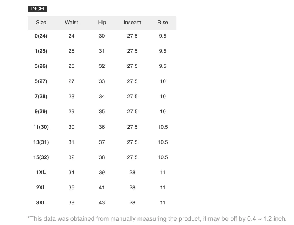Select the Size column header
The height and width of the screenshot is (225, 294).
coord(41,22)
